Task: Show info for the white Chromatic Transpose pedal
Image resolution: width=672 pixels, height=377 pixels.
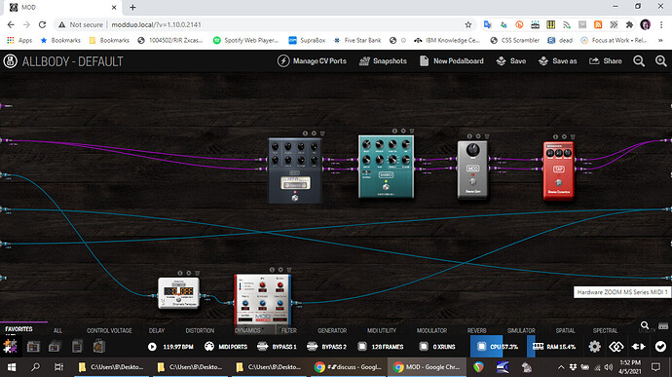Action: pos(180,273)
